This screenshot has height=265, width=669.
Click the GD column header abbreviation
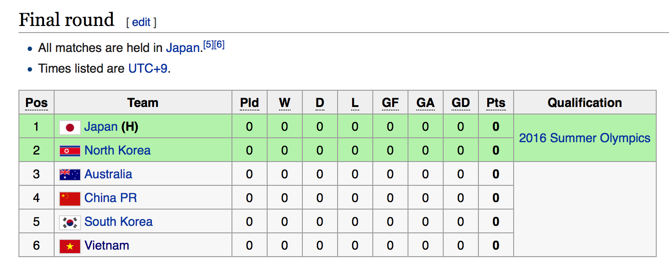point(460,103)
